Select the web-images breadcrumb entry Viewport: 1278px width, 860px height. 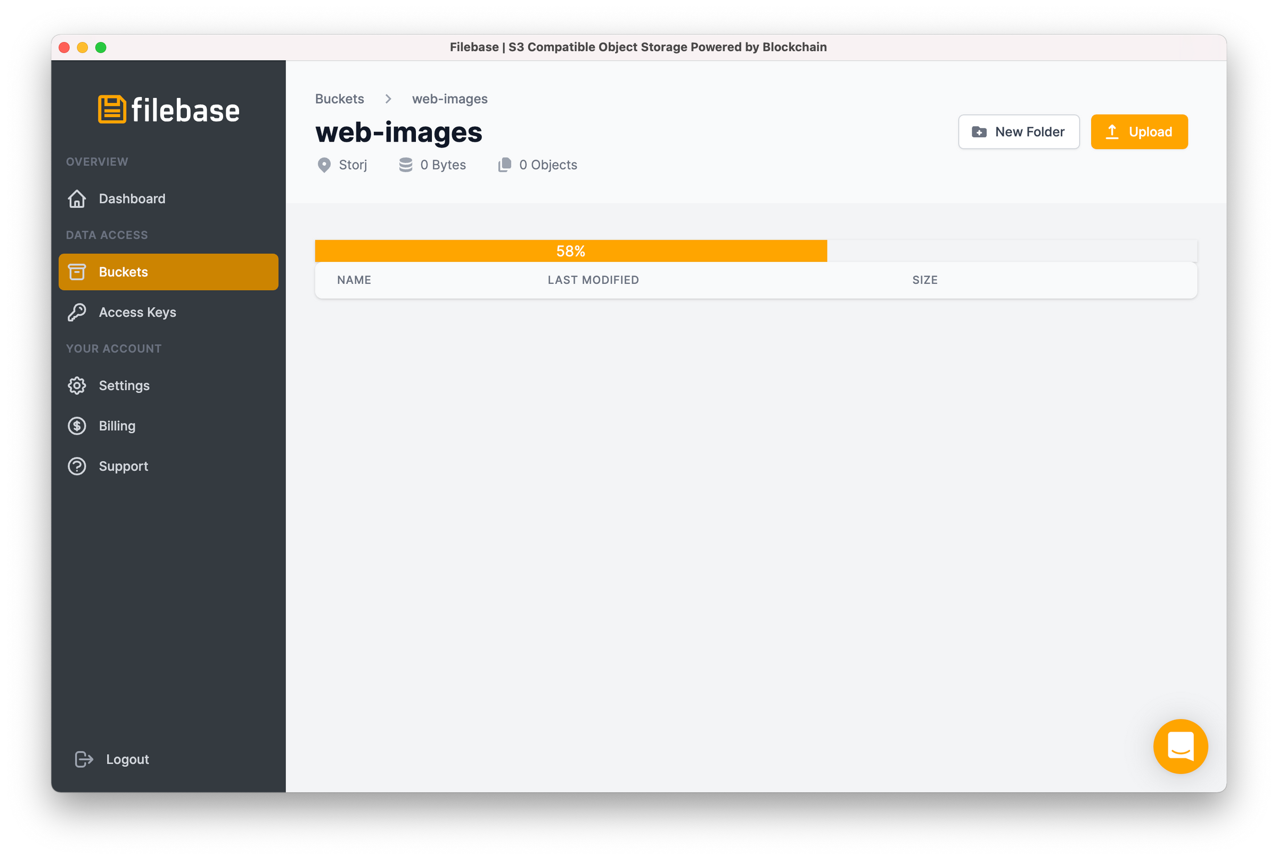pyautogui.click(x=449, y=99)
